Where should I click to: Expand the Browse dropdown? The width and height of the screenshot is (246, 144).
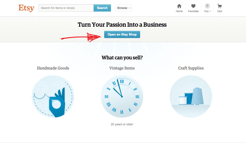click(x=124, y=8)
